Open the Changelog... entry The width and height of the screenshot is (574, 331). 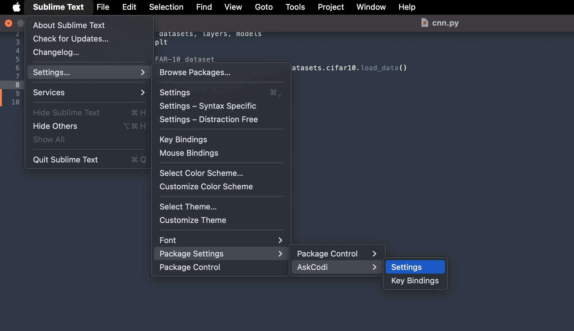[89, 52]
